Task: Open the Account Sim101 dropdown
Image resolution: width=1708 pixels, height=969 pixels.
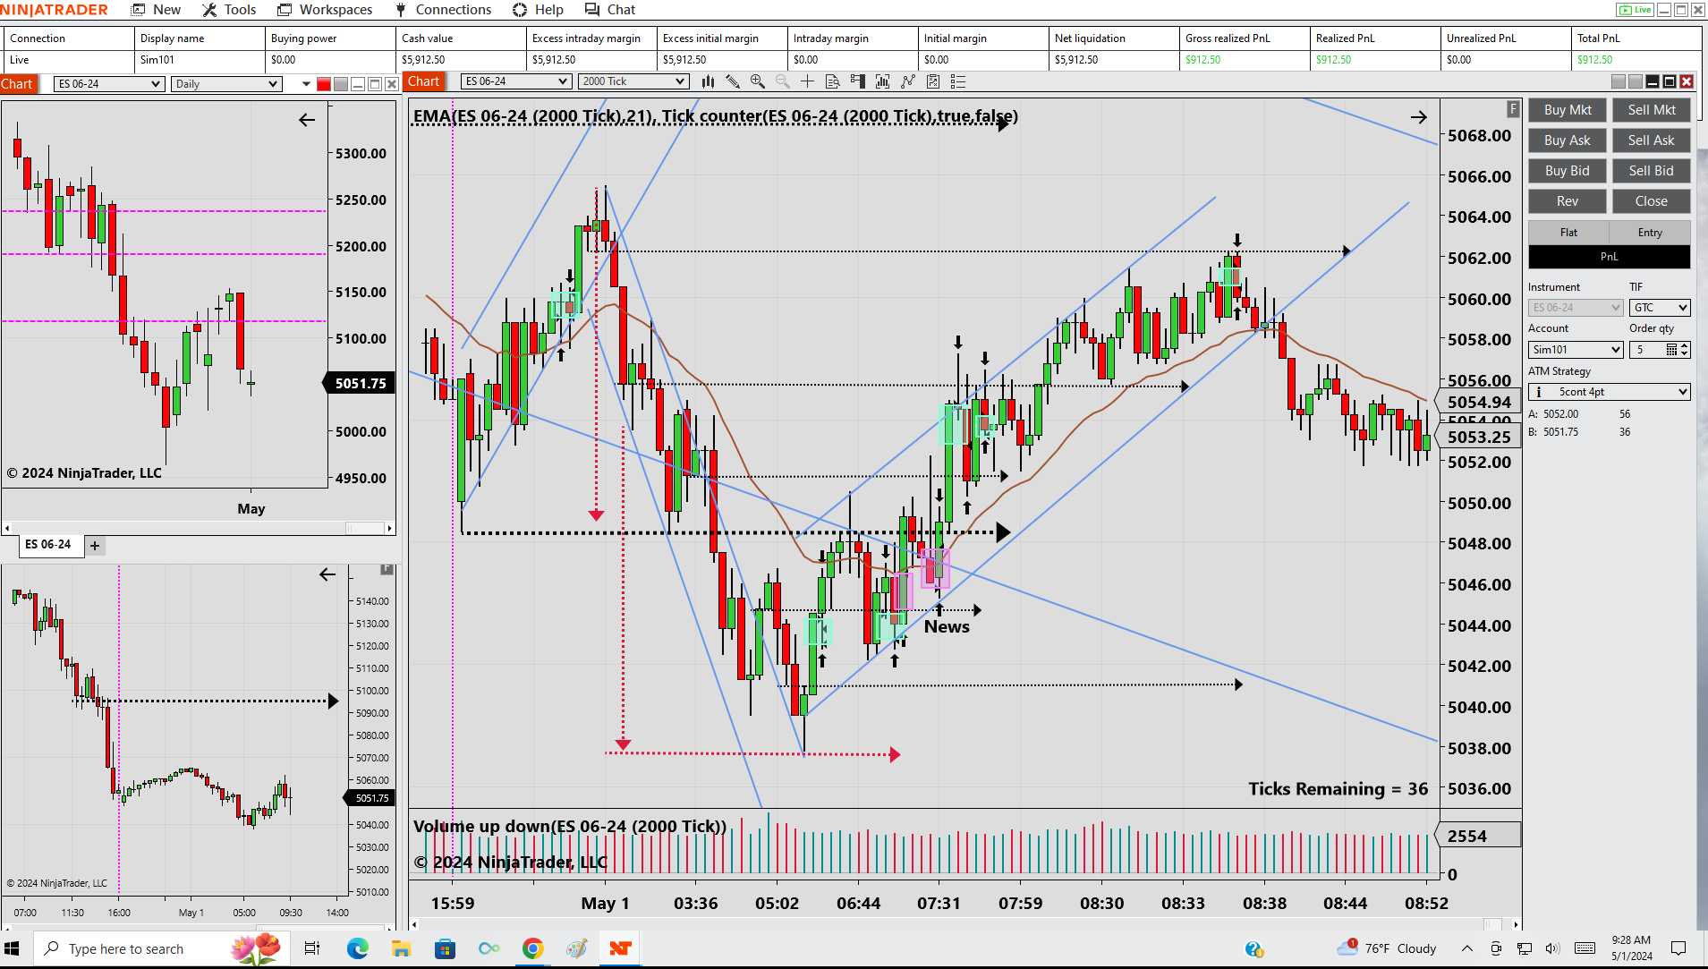Action: click(x=1576, y=350)
